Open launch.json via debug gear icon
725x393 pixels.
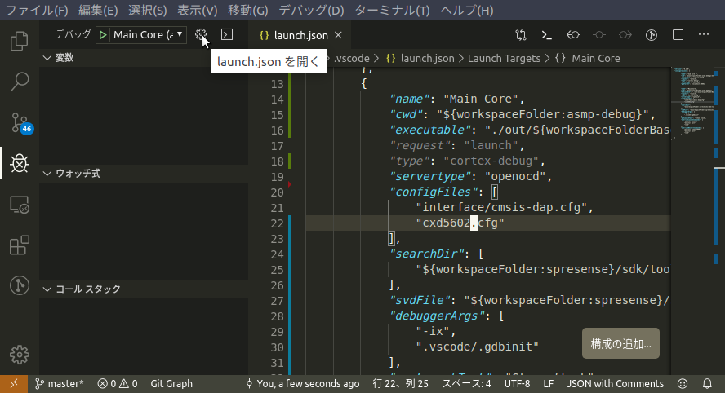click(201, 34)
